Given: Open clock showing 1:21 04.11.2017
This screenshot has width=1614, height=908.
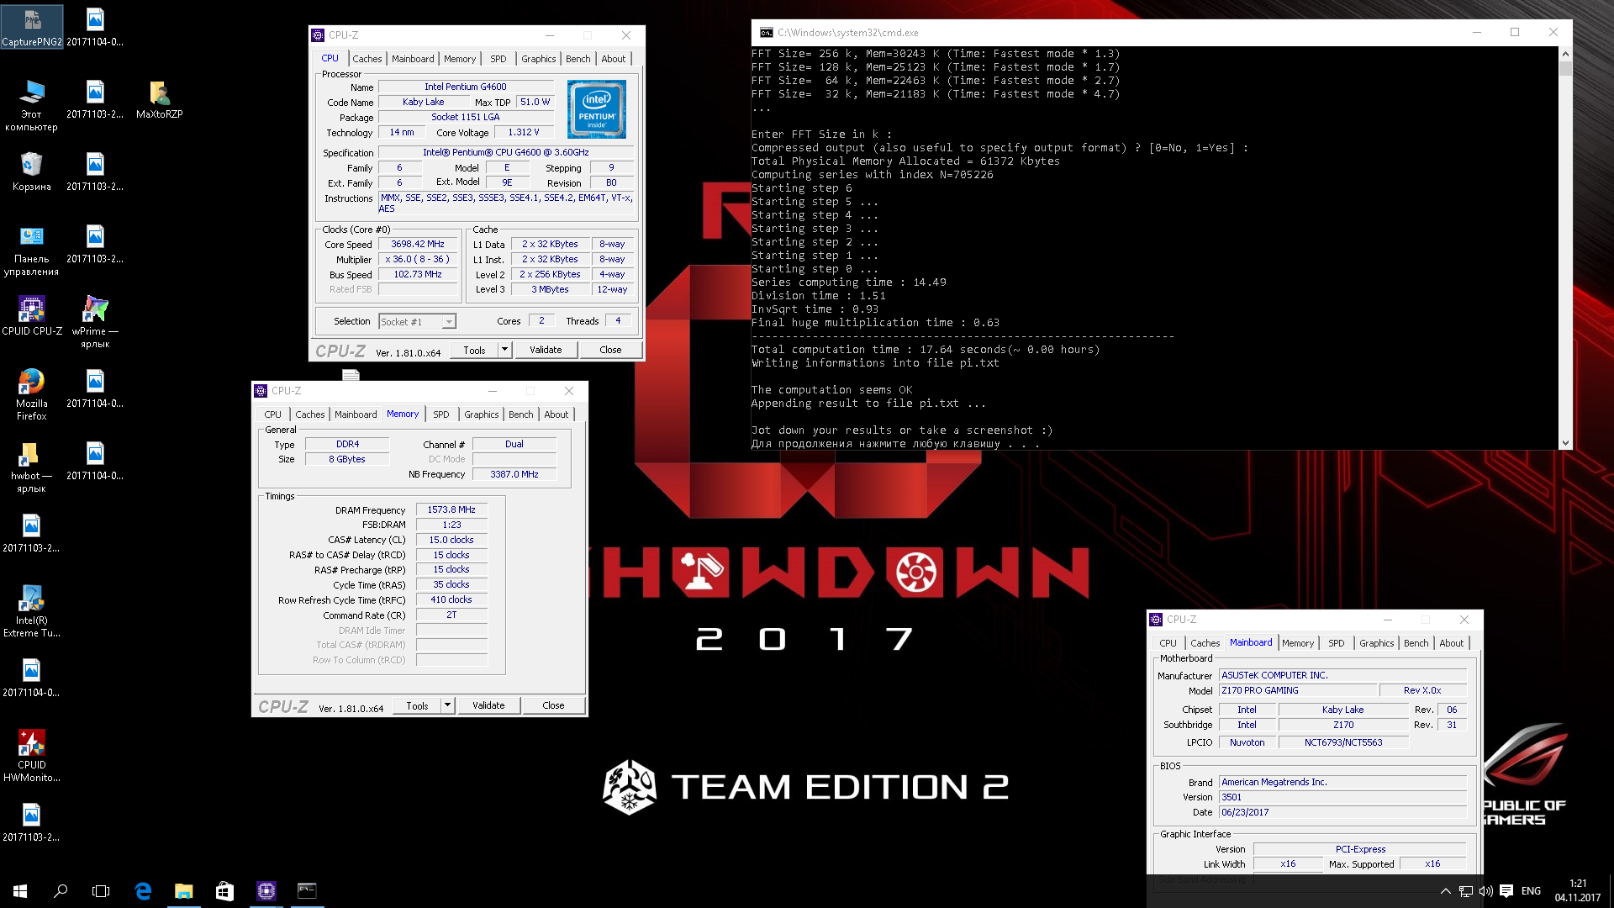Looking at the screenshot, I should (x=1578, y=890).
